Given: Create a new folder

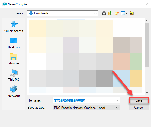Looking at the screenshot, I should point(117,13).
